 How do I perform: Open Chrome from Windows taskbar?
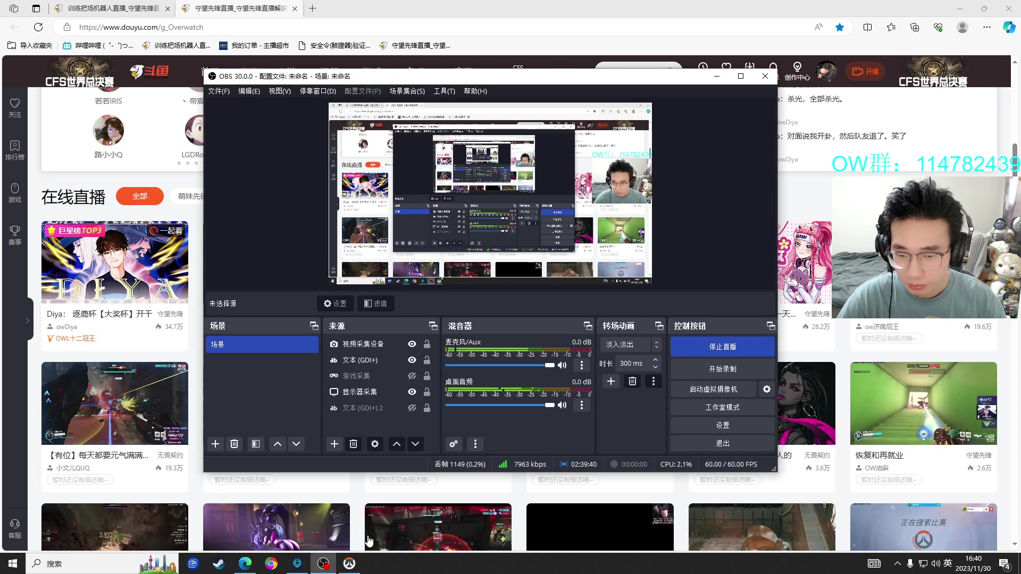[271, 563]
